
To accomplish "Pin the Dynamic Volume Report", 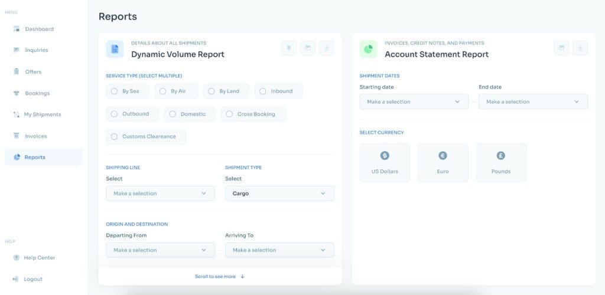I will click(289, 48).
